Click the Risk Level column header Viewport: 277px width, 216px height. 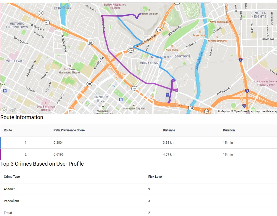pyautogui.click(x=155, y=177)
